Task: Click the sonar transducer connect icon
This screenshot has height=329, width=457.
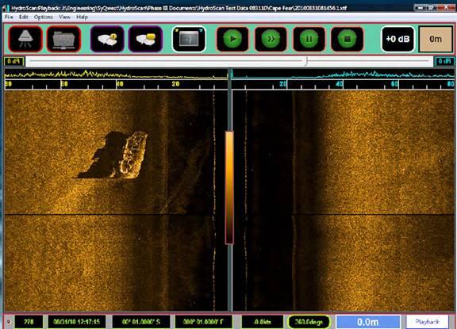Action: click(x=25, y=39)
